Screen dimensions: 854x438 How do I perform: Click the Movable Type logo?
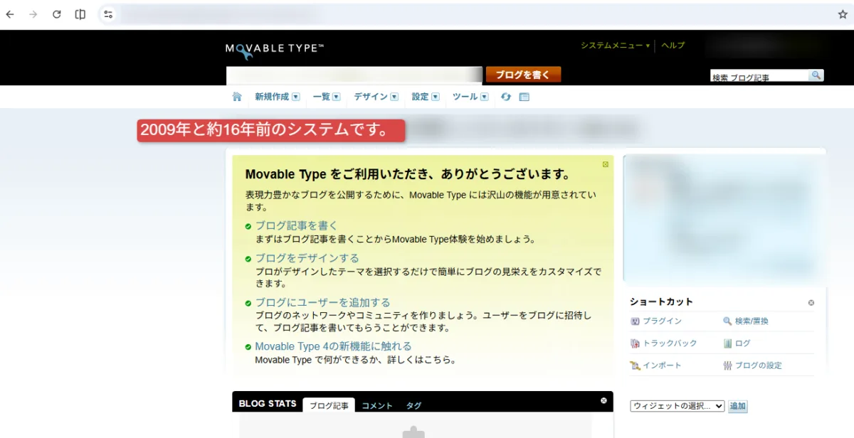pos(275,50)
